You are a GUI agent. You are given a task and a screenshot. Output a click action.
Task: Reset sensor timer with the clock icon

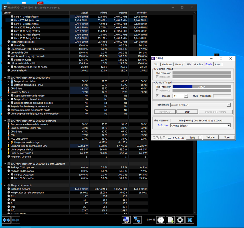[x=161, y=220]
